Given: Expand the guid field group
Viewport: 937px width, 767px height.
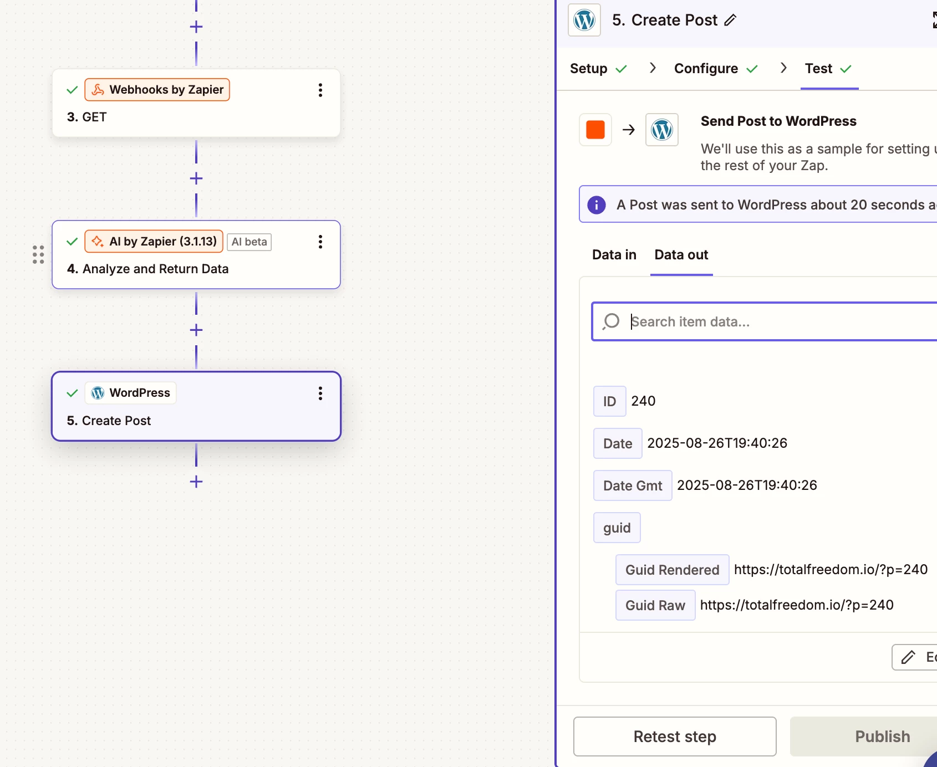Looking at the screenshot, I should (x=617, y=528).
